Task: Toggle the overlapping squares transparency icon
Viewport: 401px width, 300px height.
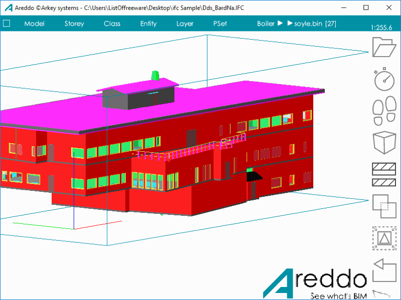Action: tap(384, 206)
